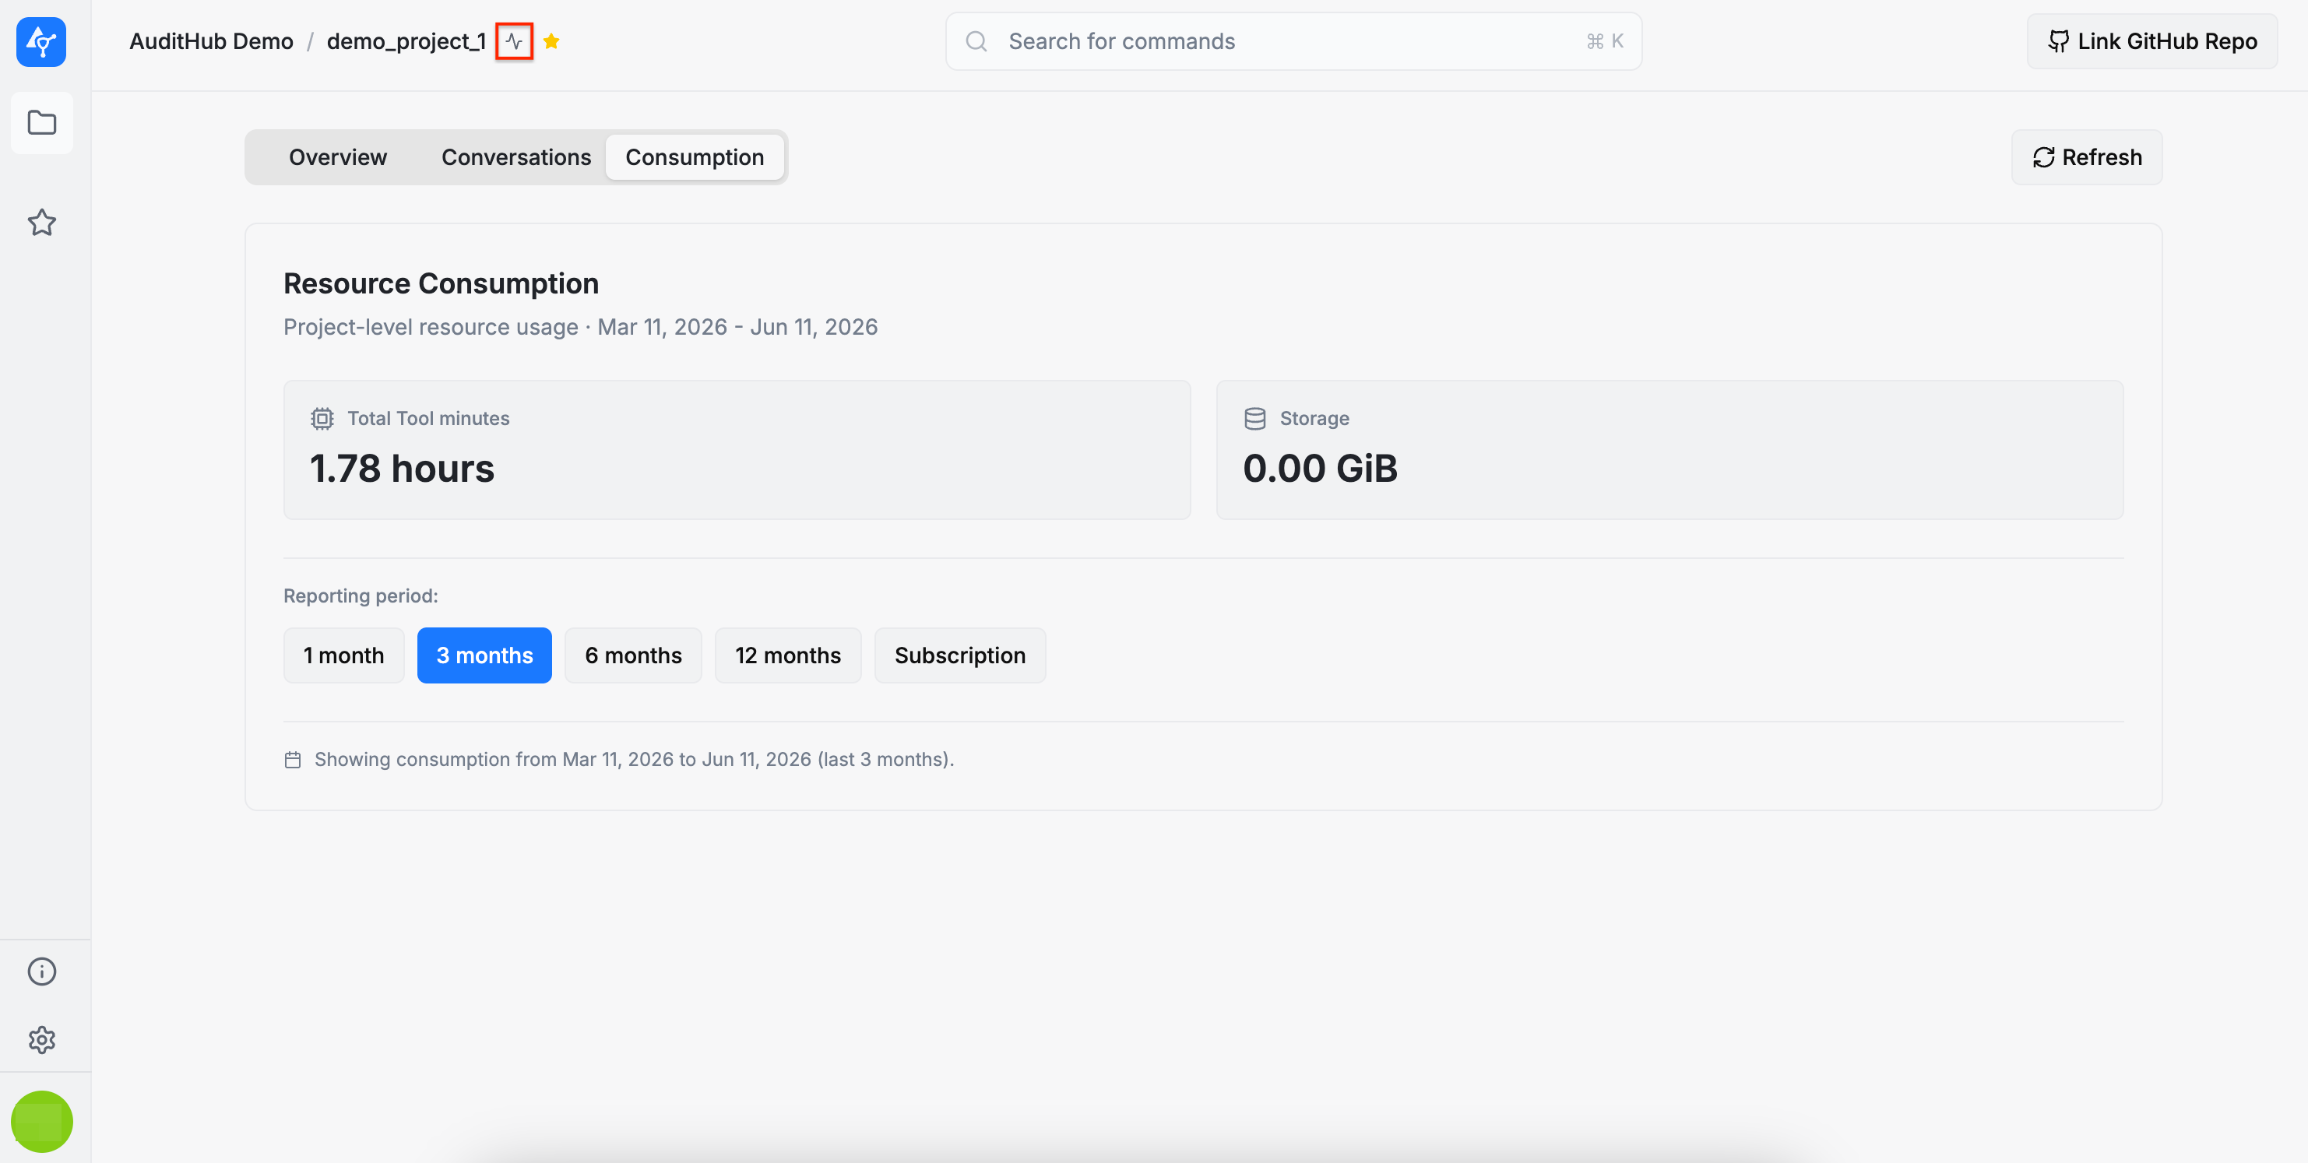Select the 1 month reporting period

tap(344, 655)
